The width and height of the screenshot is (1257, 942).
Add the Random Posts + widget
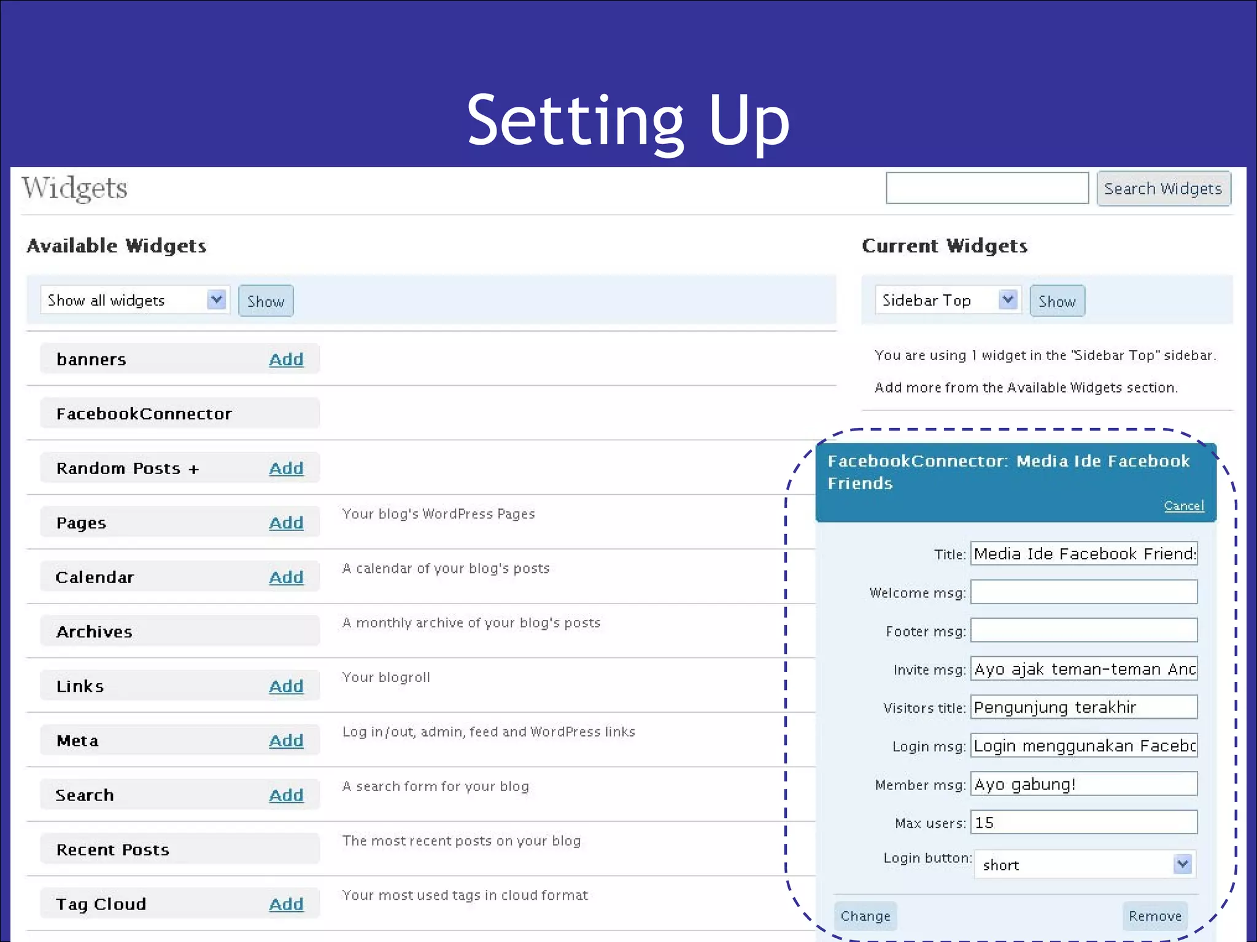[286, 469]
